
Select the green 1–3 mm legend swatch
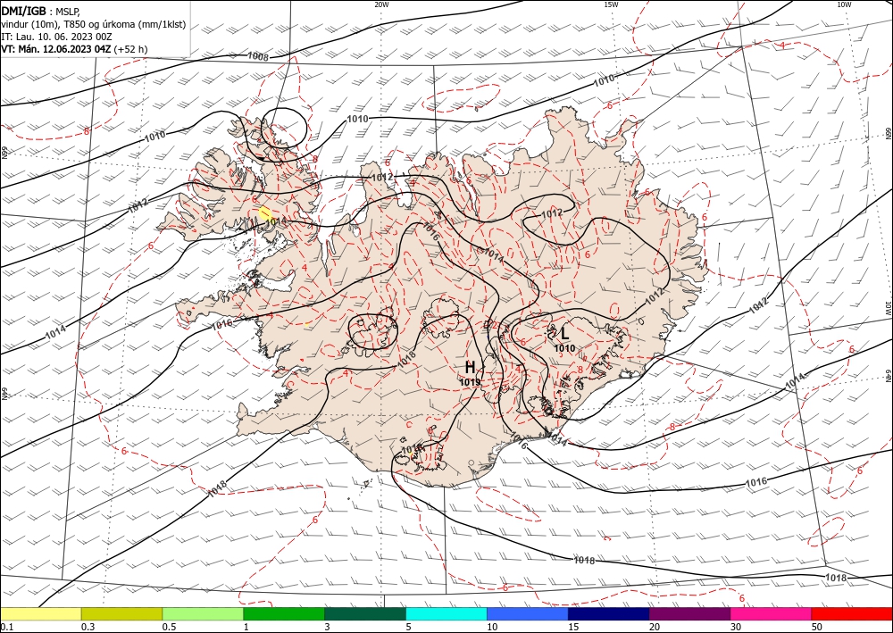tap(284, 613)
